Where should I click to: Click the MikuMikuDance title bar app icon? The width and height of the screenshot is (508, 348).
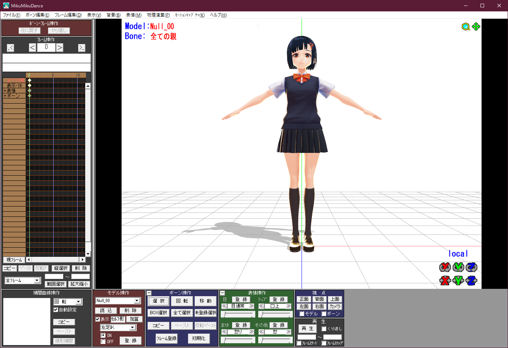[x=6, y=6]
